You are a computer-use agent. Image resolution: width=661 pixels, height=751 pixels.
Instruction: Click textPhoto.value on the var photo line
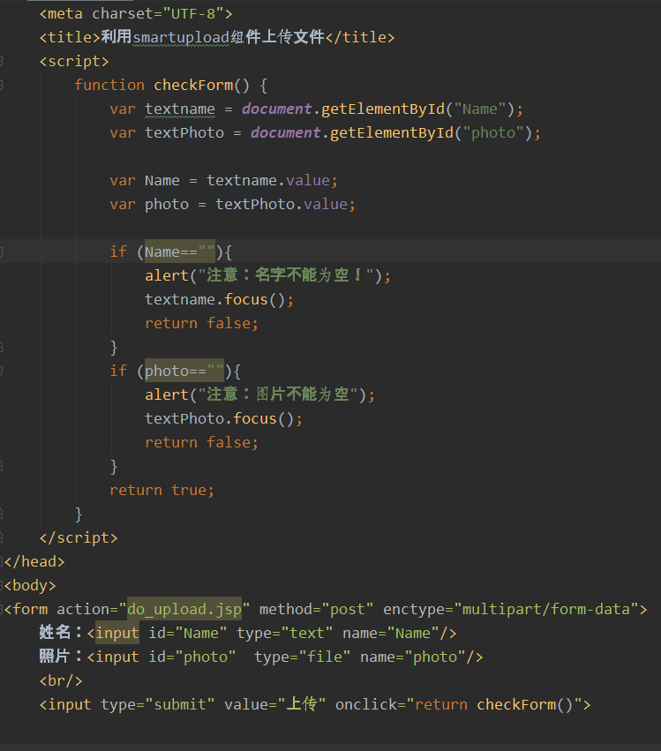point(282,205)
